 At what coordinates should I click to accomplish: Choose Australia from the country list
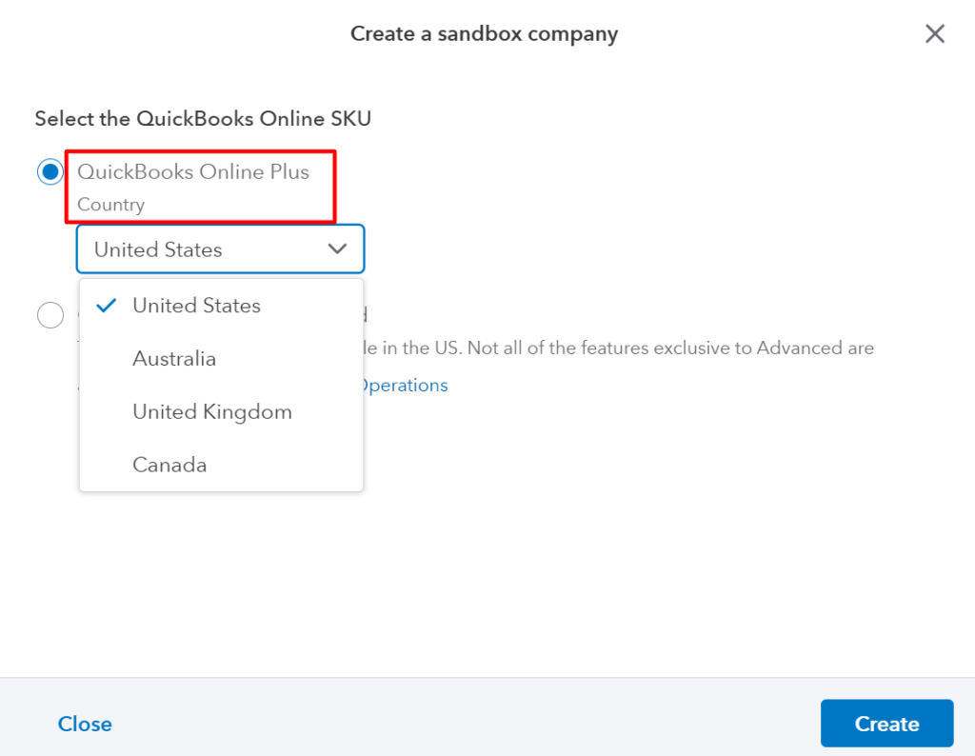click(174, 359)
